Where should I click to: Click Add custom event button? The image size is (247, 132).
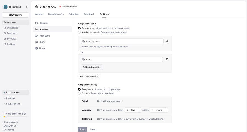[89, 76]
